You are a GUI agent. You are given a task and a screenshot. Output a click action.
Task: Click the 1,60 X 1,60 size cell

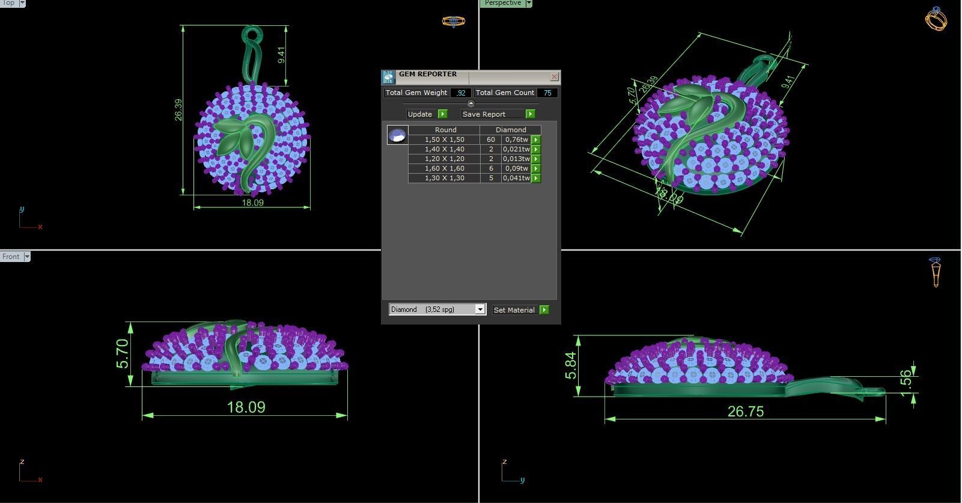click(x=445, y=168)
